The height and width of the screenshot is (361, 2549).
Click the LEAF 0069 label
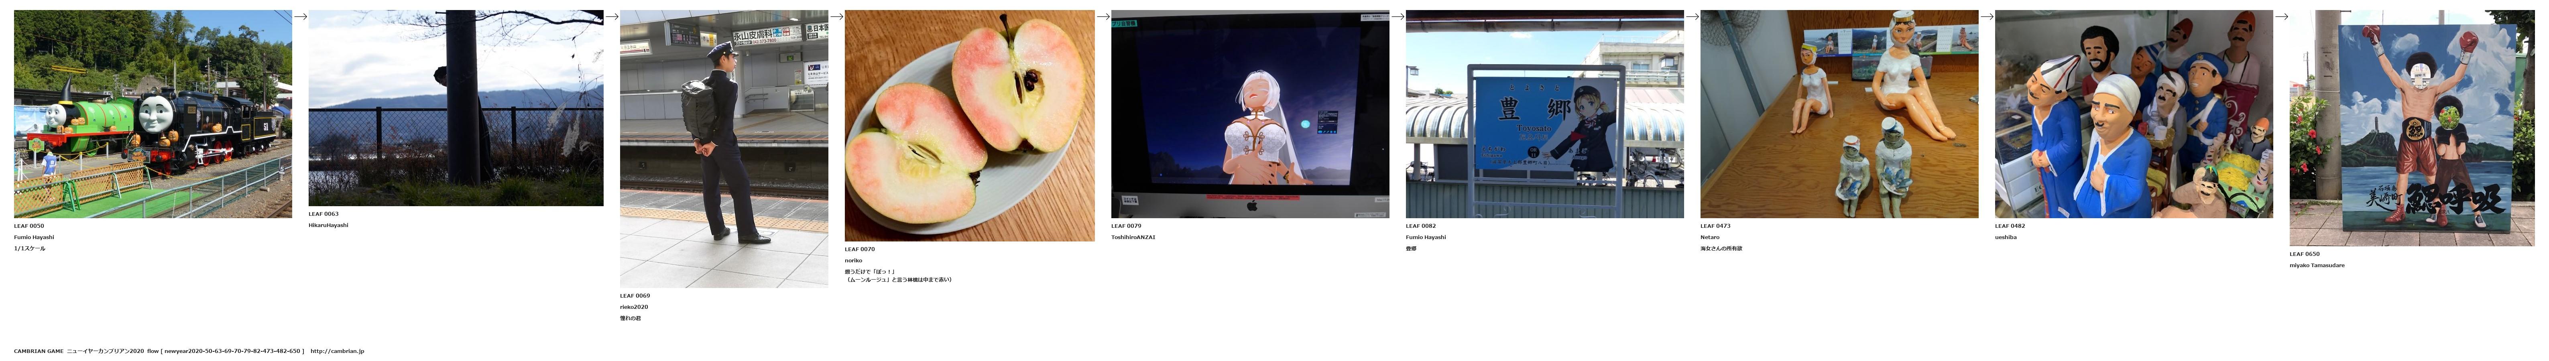[634, 296]
